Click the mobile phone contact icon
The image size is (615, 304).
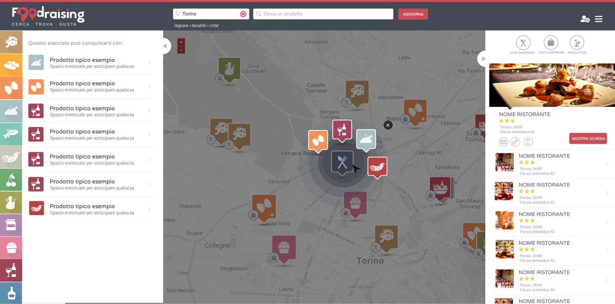tap(528, 142)
